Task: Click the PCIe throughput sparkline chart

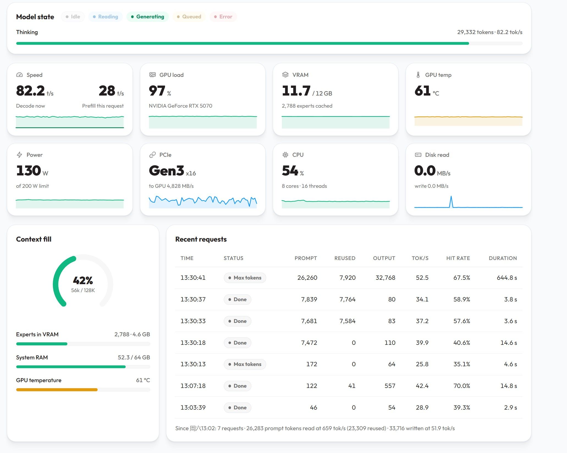Action: tap(203, 202)
